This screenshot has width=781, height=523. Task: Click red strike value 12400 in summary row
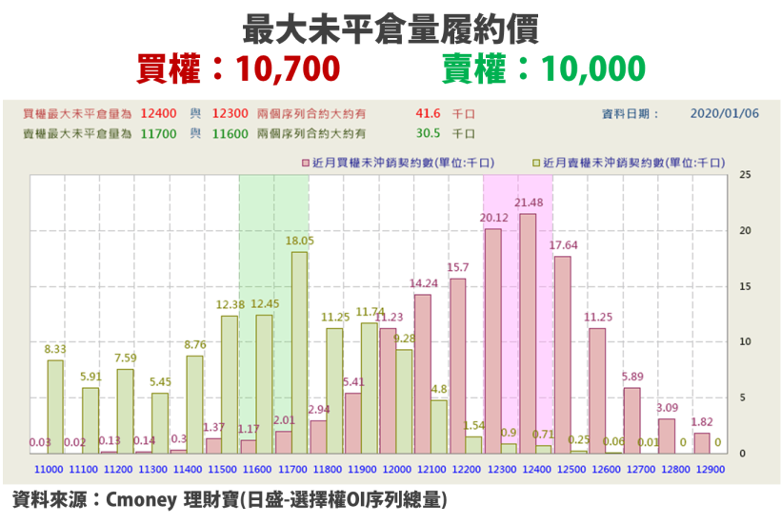click(158, 113)
